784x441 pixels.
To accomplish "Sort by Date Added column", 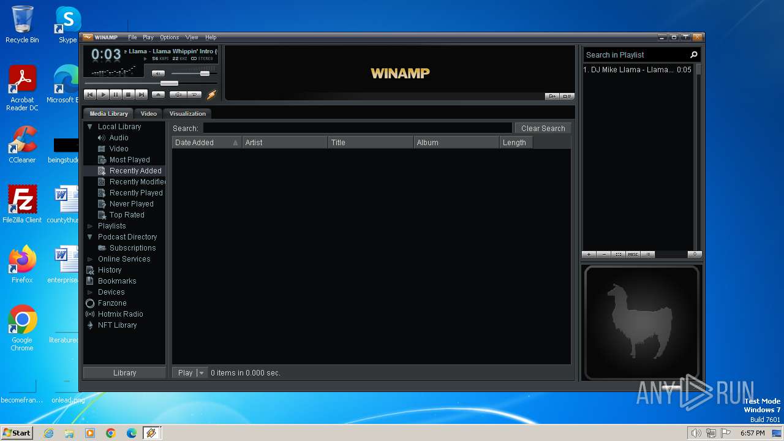I will click(x=206, y=142).
